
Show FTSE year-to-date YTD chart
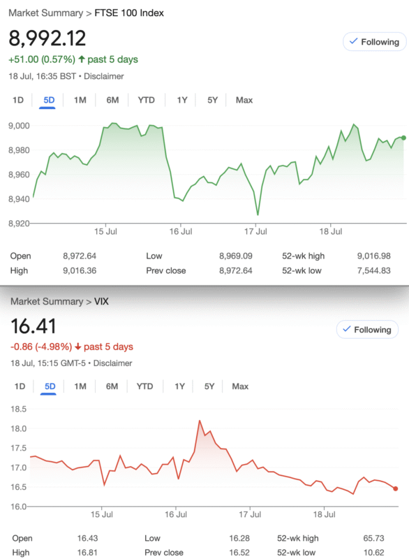pyautogui.click(x=147, y=100)
